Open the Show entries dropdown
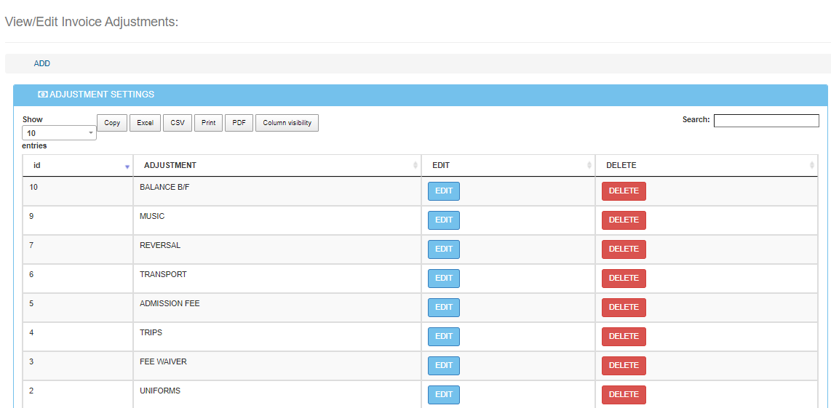831x408 pixels. (59, 133)
